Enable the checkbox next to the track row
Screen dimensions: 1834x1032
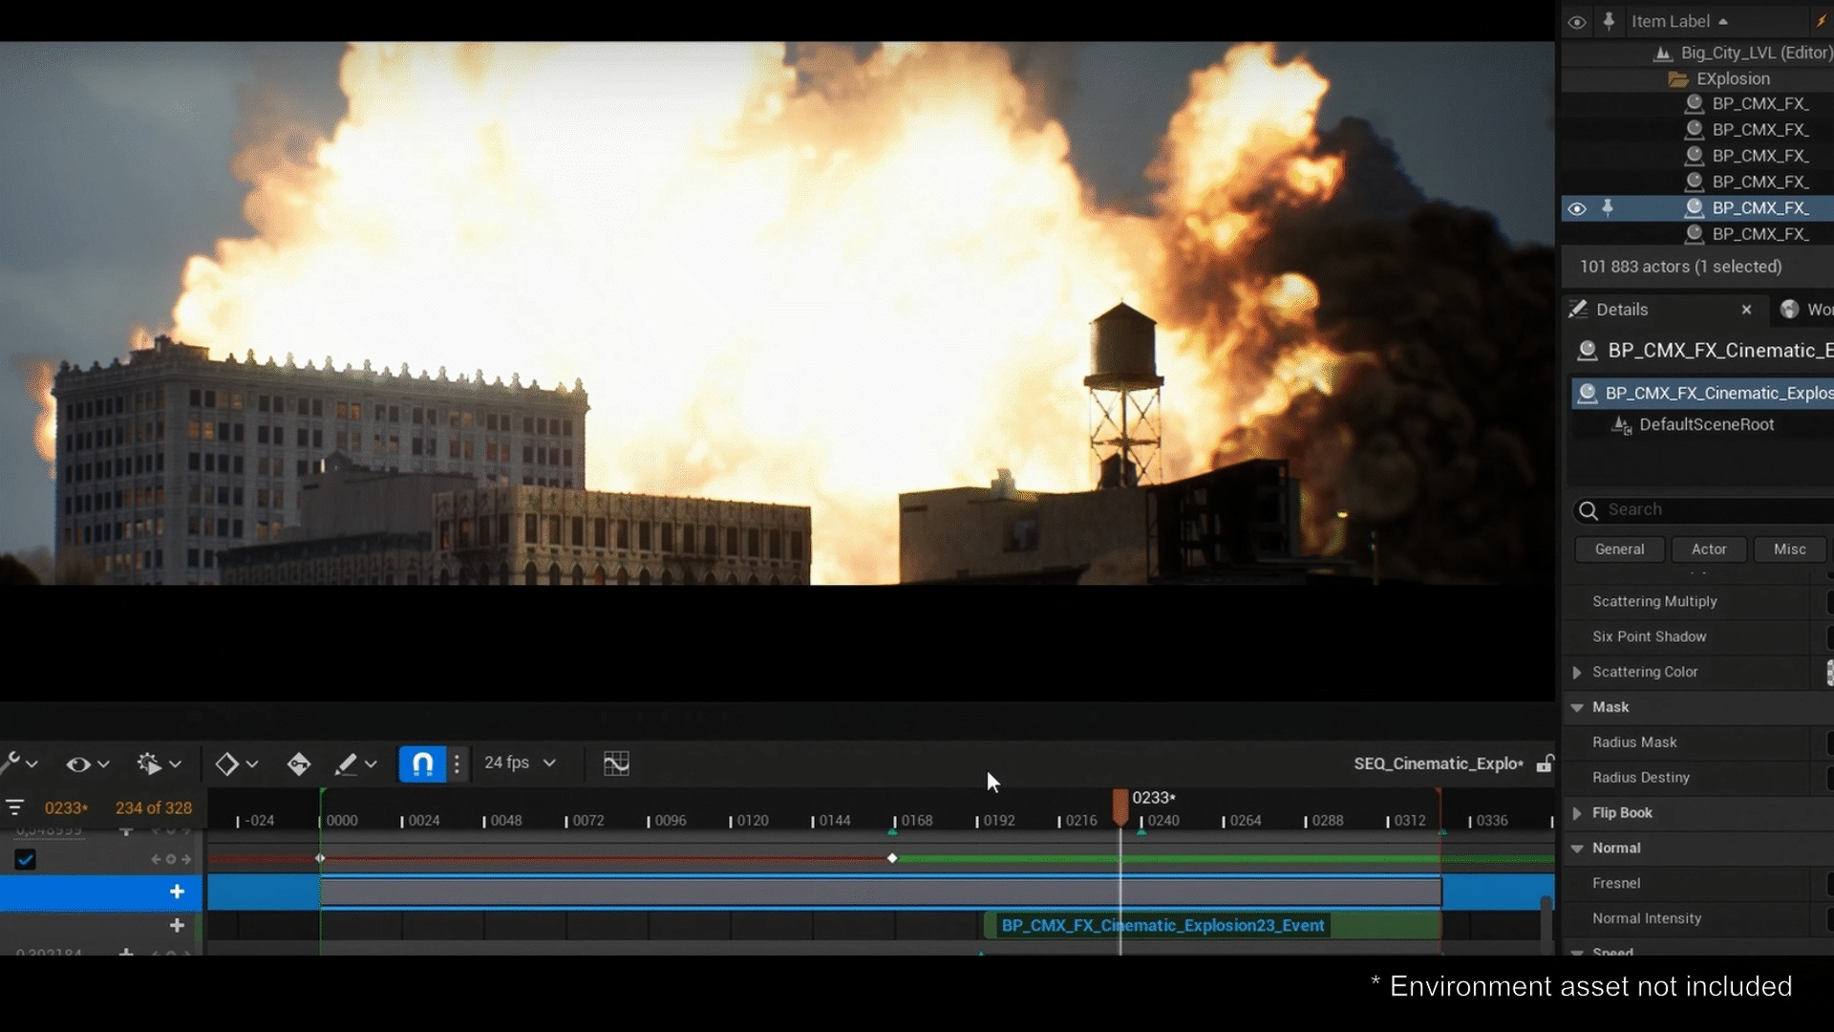pyautogui.click(x=25, y=858)
